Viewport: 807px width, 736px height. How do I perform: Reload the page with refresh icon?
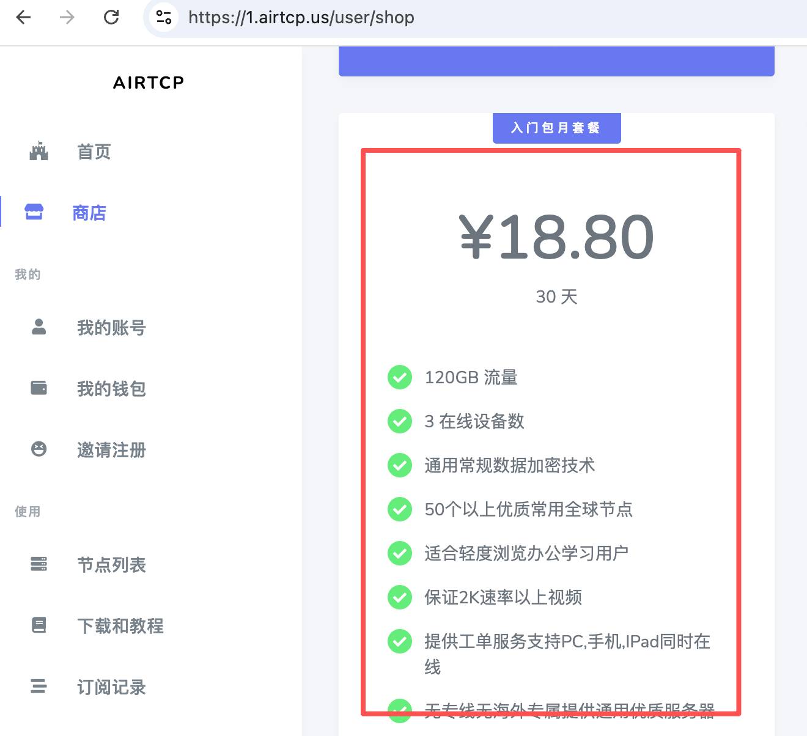tap(111, 17)
